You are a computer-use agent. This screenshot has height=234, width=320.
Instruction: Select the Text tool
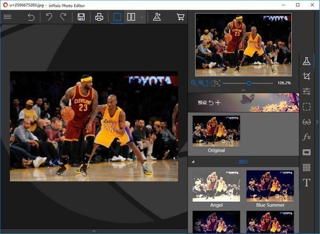307,183
